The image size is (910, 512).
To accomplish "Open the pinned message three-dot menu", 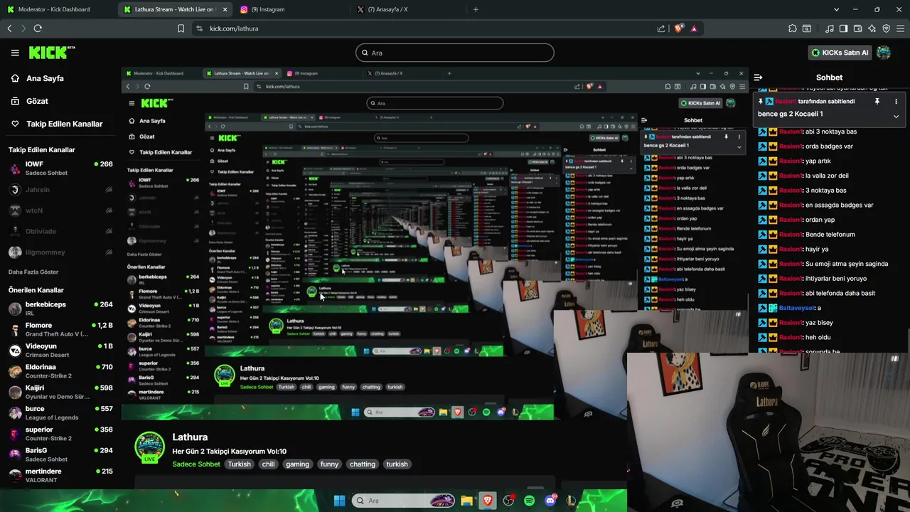I will (x=896, y=102).
